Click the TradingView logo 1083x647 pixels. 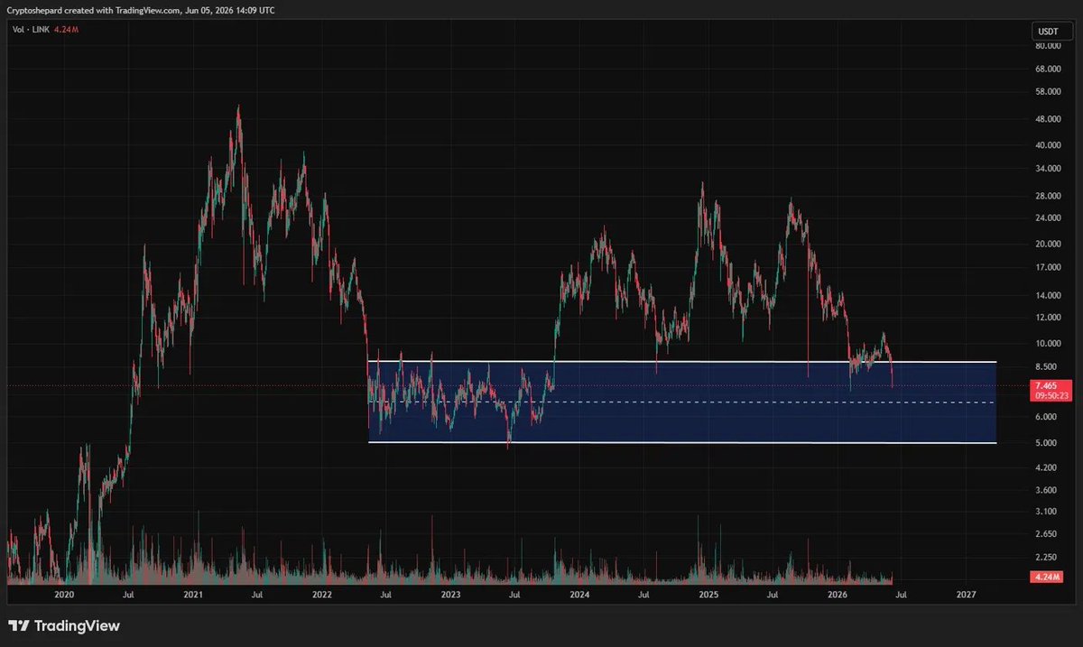[64, 625]
